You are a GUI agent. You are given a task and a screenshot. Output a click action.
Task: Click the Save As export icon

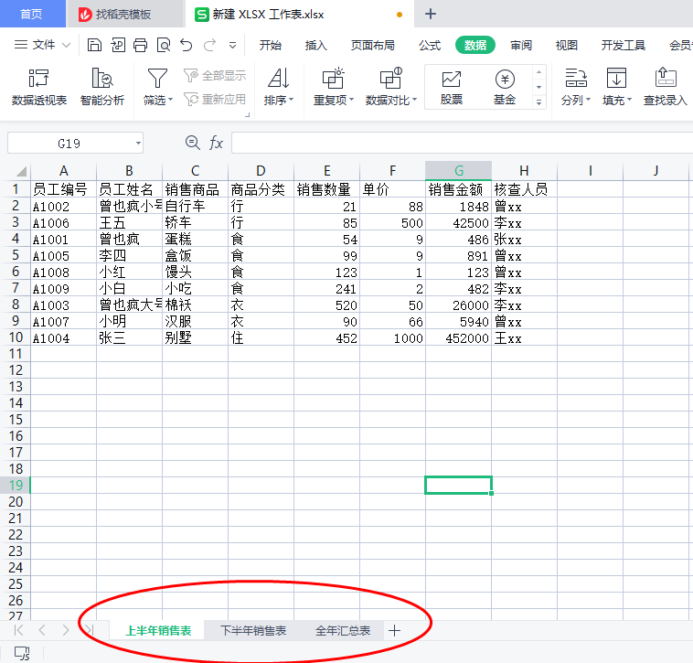[118, 45]
